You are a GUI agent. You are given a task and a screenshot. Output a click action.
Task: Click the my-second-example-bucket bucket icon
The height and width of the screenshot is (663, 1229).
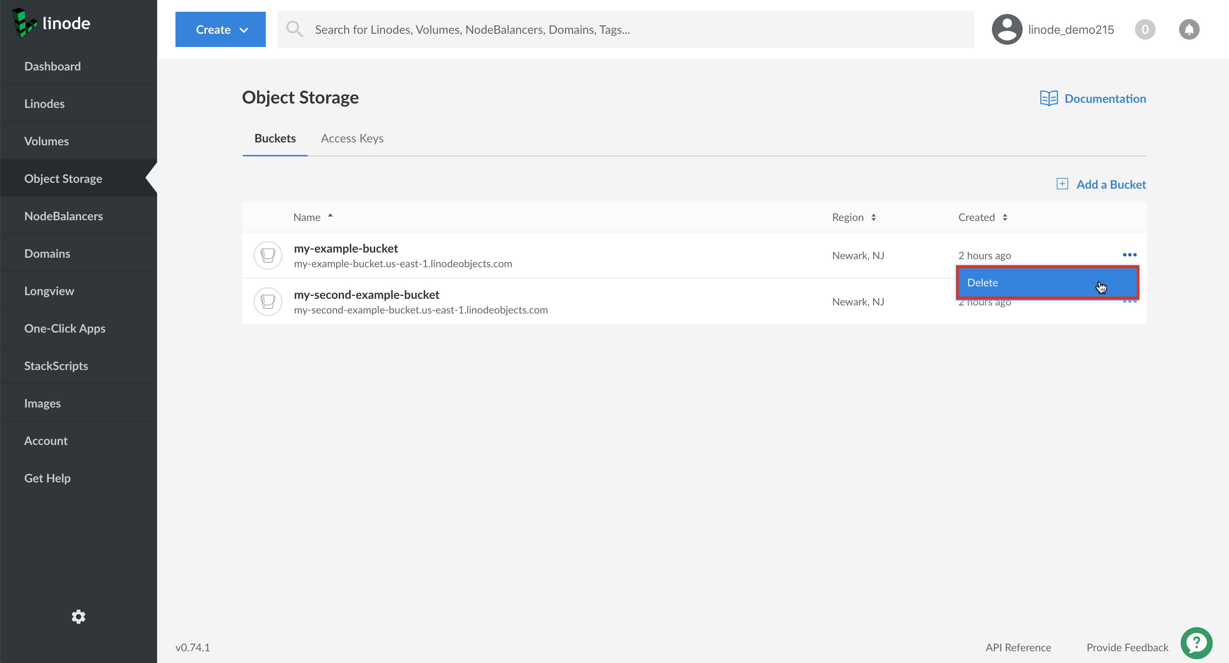(268, 301)
